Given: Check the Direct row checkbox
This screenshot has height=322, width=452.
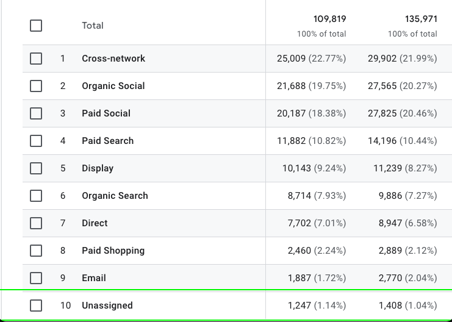Looking at the screenshot, I should click(x=36, y=223).
